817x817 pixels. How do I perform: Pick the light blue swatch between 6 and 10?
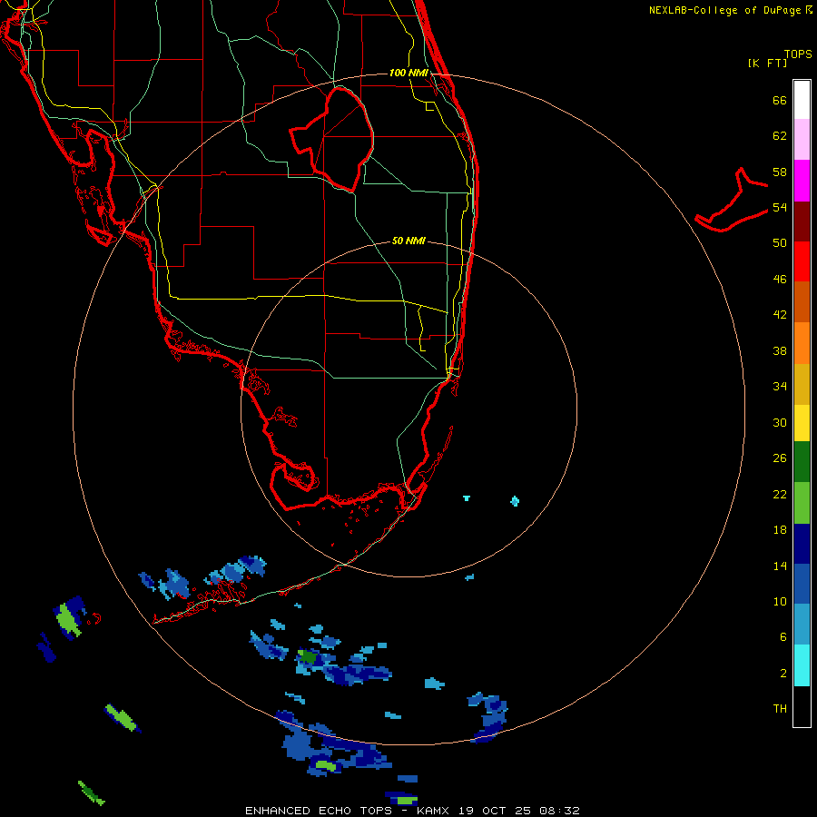802,625
